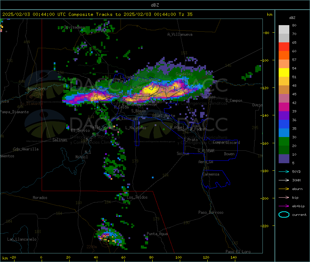Click the 'Pampa_Diamante' map label
310x262 pixels.
click(14, 112)
